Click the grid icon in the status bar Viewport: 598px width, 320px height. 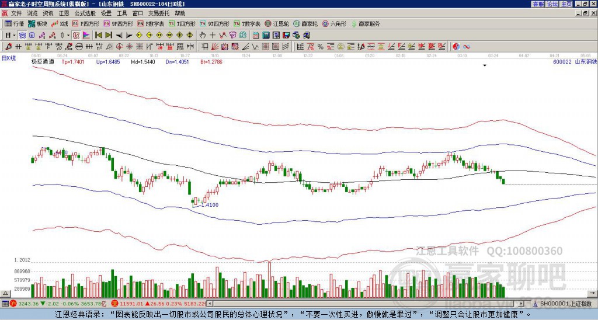point(5,304)
